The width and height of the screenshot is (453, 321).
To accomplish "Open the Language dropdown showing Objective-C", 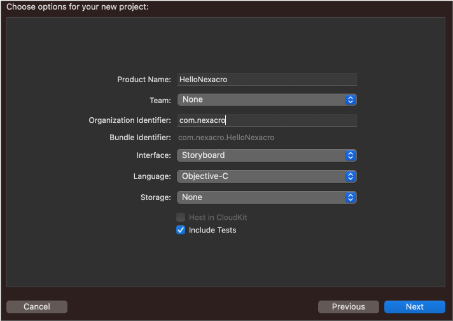I will pyautogui.click(x=261, y=176).
